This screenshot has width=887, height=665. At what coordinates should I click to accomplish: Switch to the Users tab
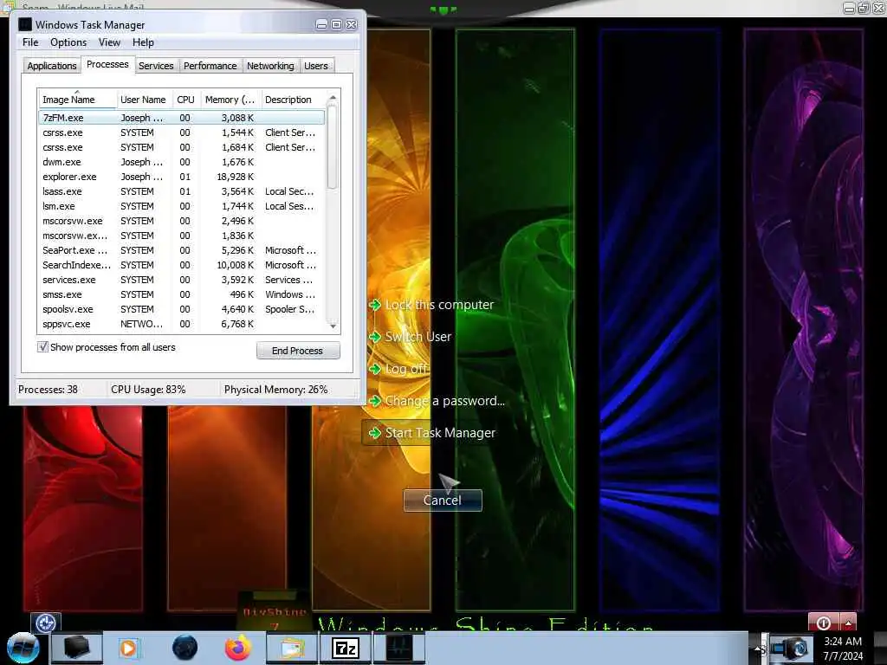(x=315, y=66)
